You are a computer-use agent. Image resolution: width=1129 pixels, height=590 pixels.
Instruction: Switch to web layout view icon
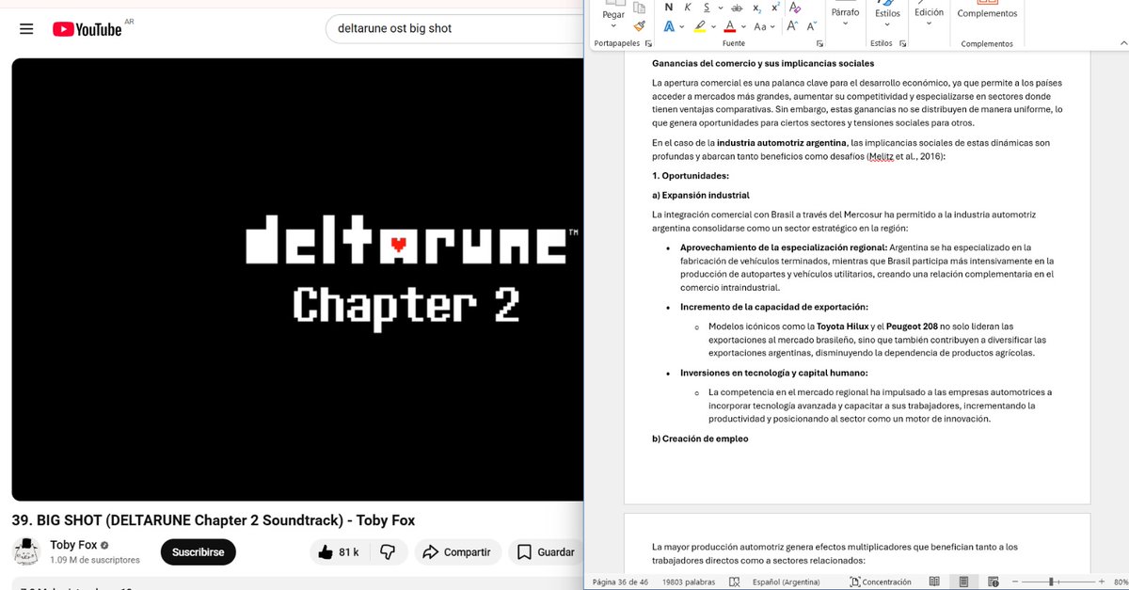pos(994,582)
